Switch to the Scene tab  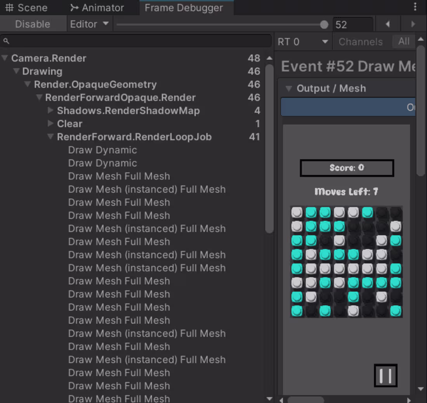(27, 7)
